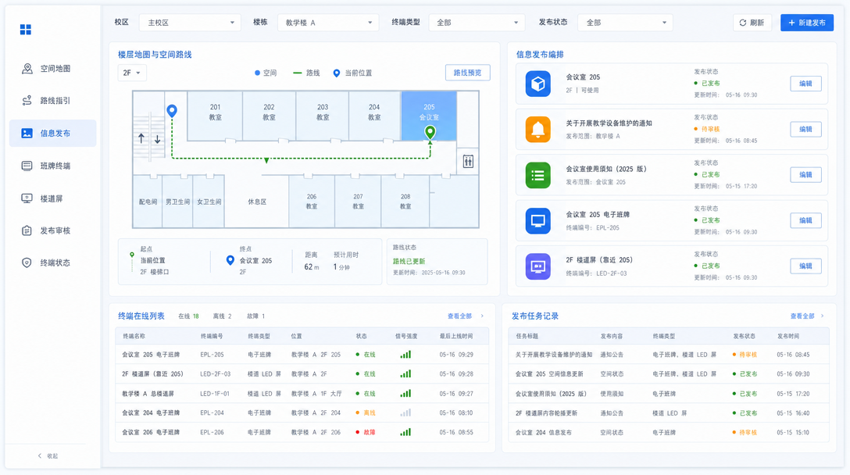Image resolution: width=850 pixels, height=475 pixels.
Task: Click the green destination pin in room 205
Action: (x=430, y=132)
